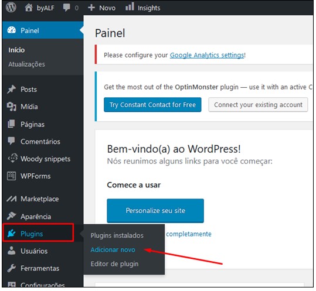The image size is (316, 291).
Task: Choose Editor de plugin from flyout
Action: [114, 264]
